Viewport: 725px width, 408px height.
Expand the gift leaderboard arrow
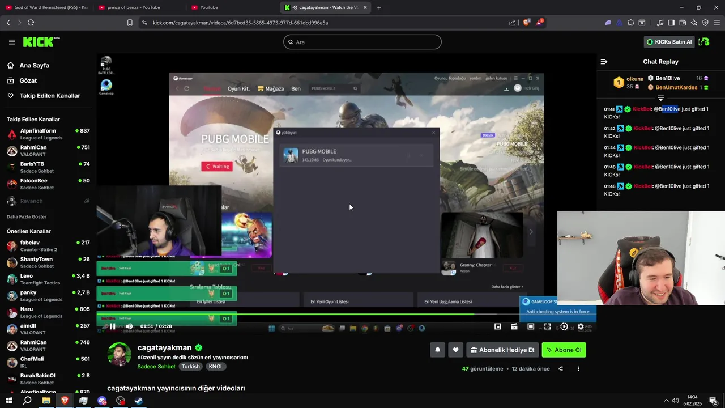pyautogui.click(x=660, y=99)
